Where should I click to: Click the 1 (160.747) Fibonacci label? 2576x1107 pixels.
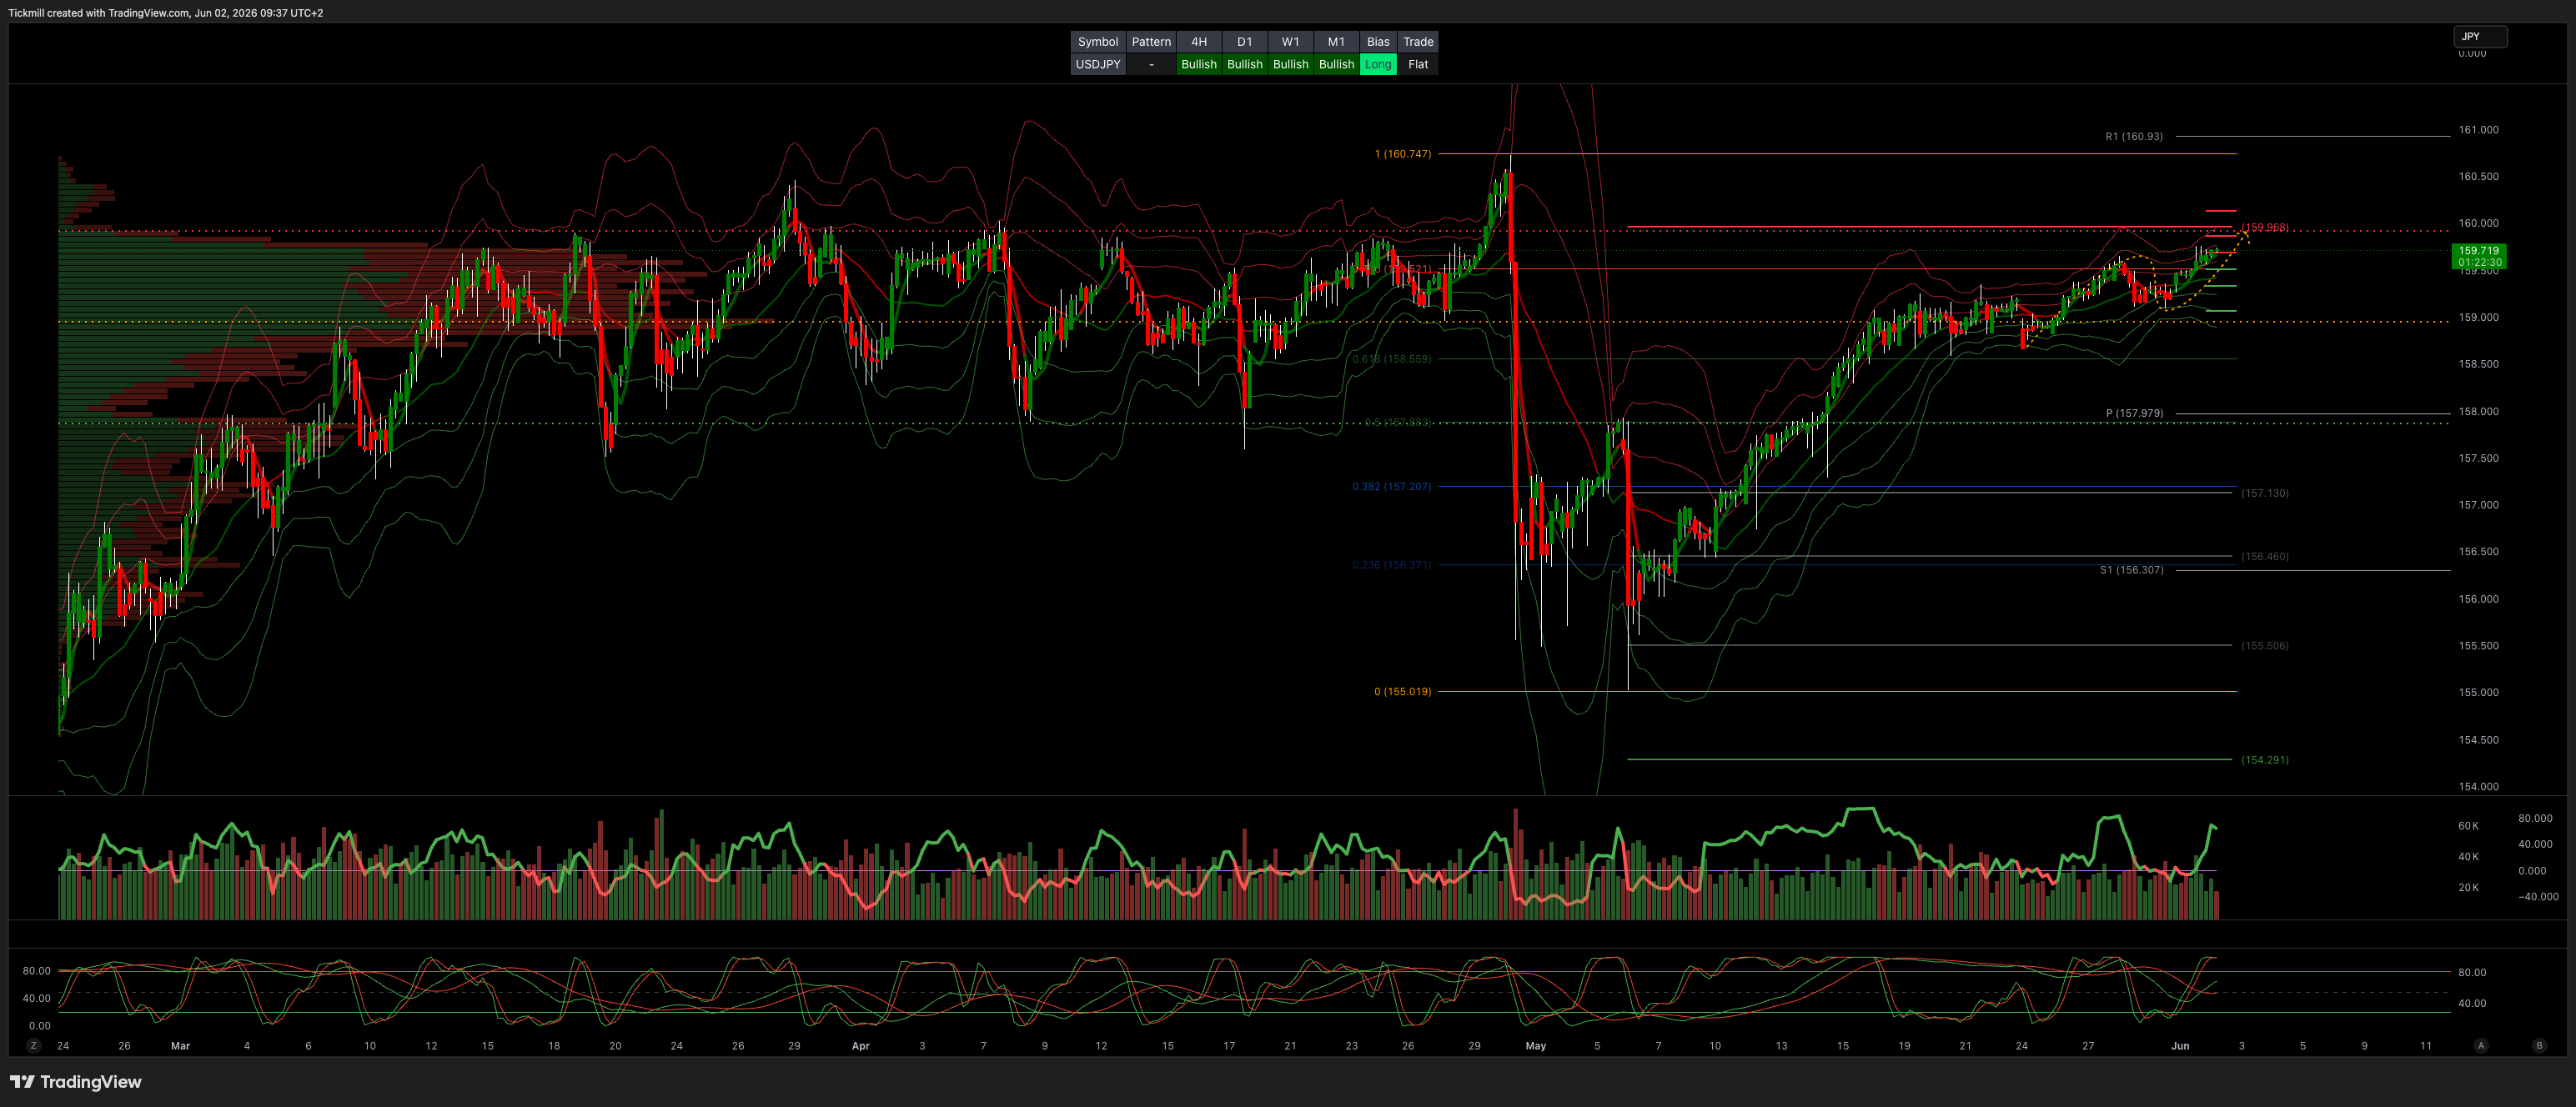(1403, 154)
